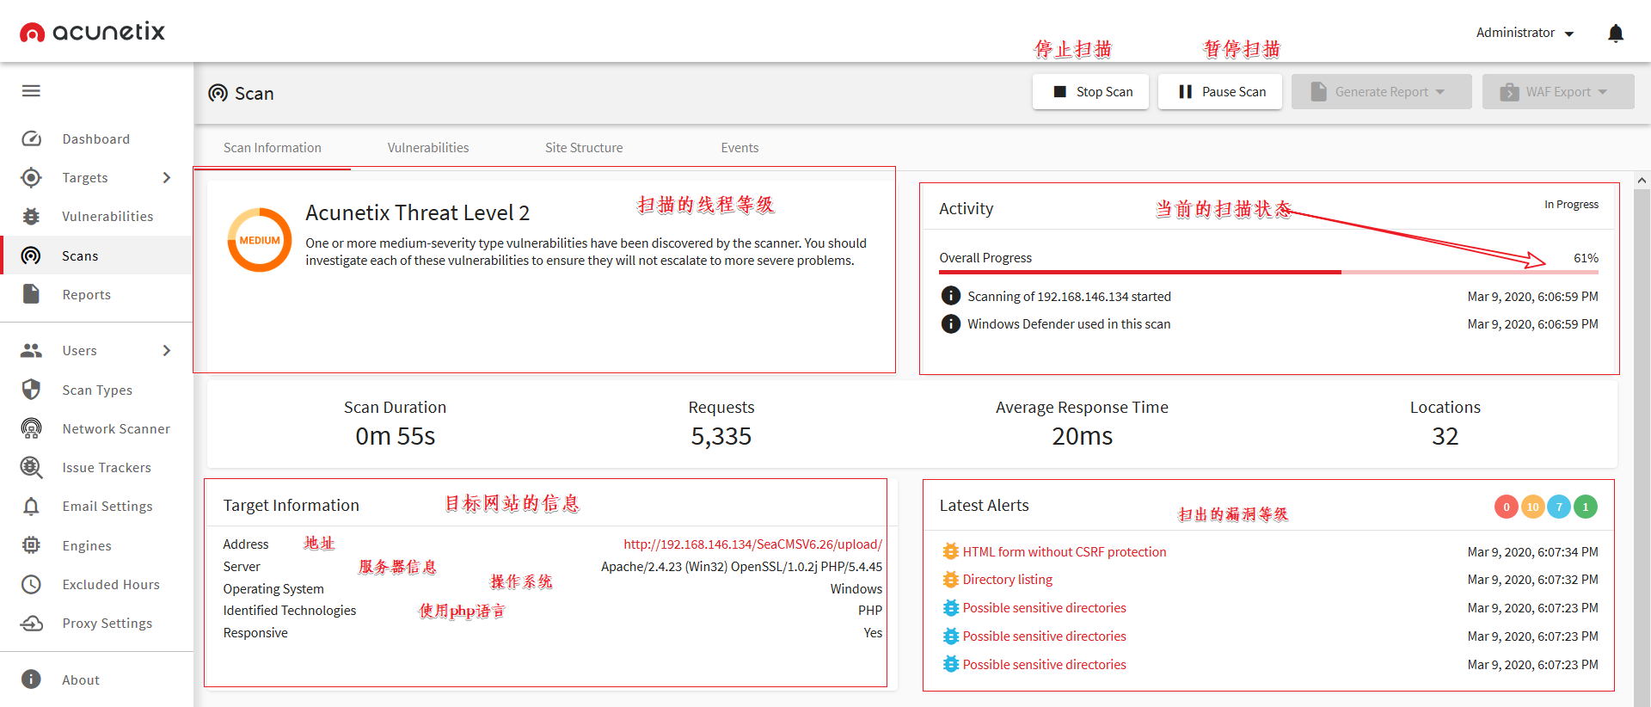Click the Issue Trackers icon
1651x707 pixels.
point(31,467)
